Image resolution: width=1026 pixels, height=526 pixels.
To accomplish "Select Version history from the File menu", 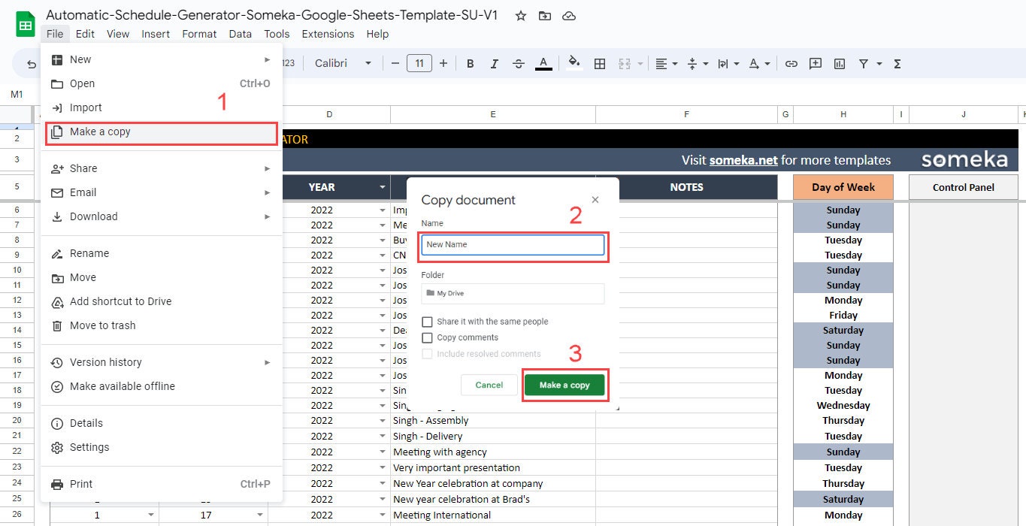I will coord(106,362).
